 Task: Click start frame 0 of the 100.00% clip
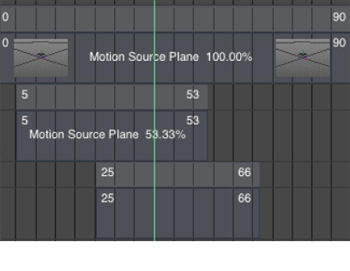tap(5, 43)
